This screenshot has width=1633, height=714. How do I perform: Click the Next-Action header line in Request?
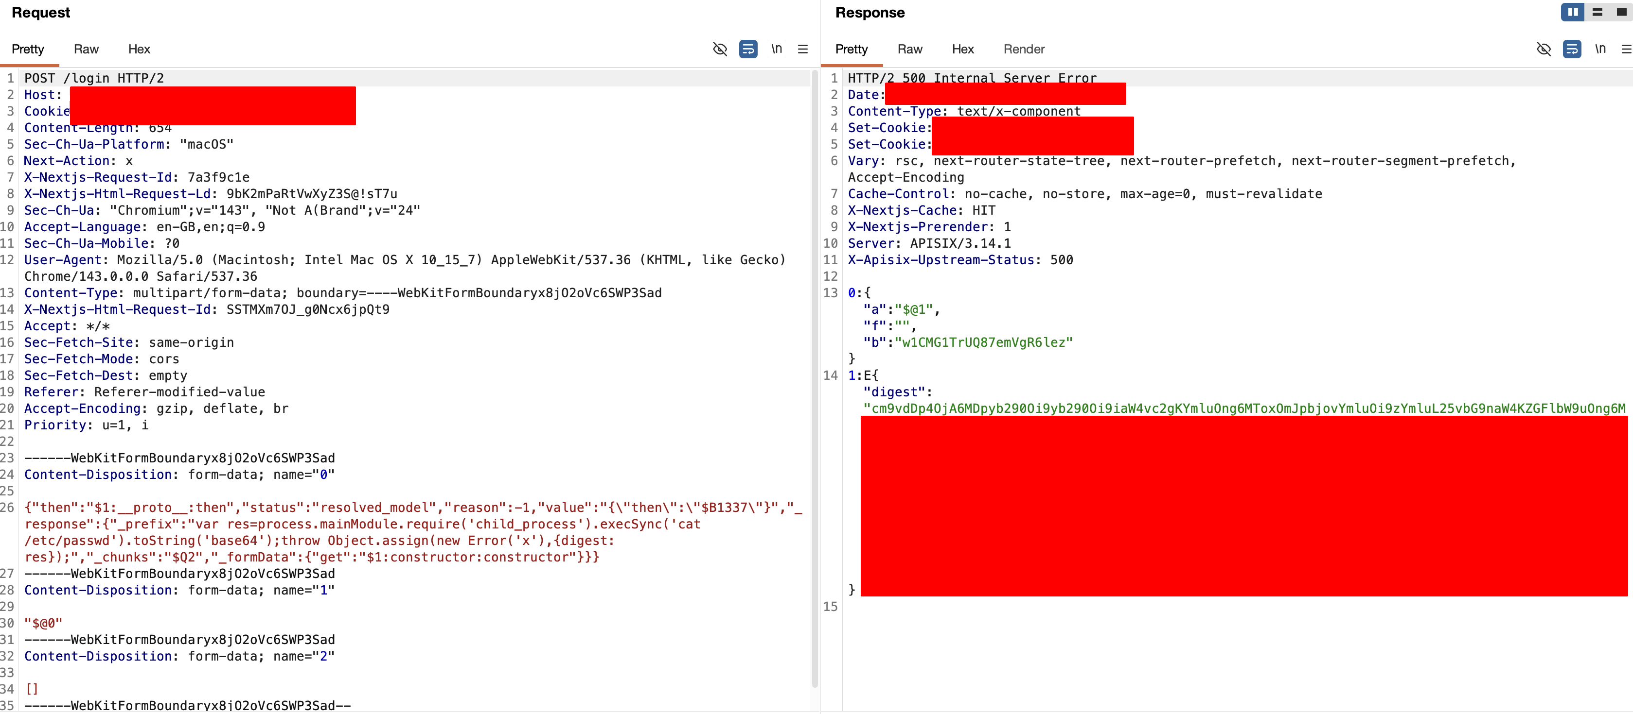[x=78, y=161]
